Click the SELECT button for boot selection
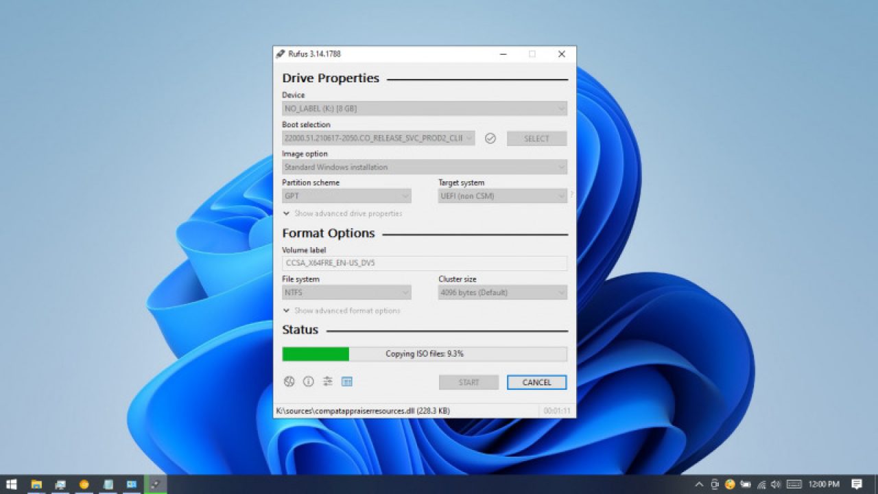 [x=536, y=138]
